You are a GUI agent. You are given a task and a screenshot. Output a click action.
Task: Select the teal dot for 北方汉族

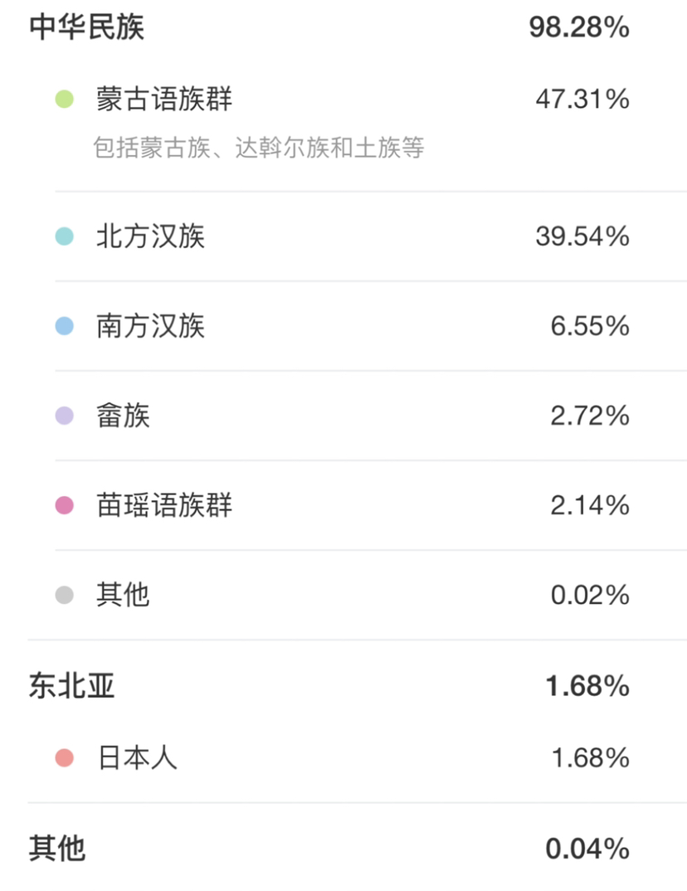tap(64, 236)
